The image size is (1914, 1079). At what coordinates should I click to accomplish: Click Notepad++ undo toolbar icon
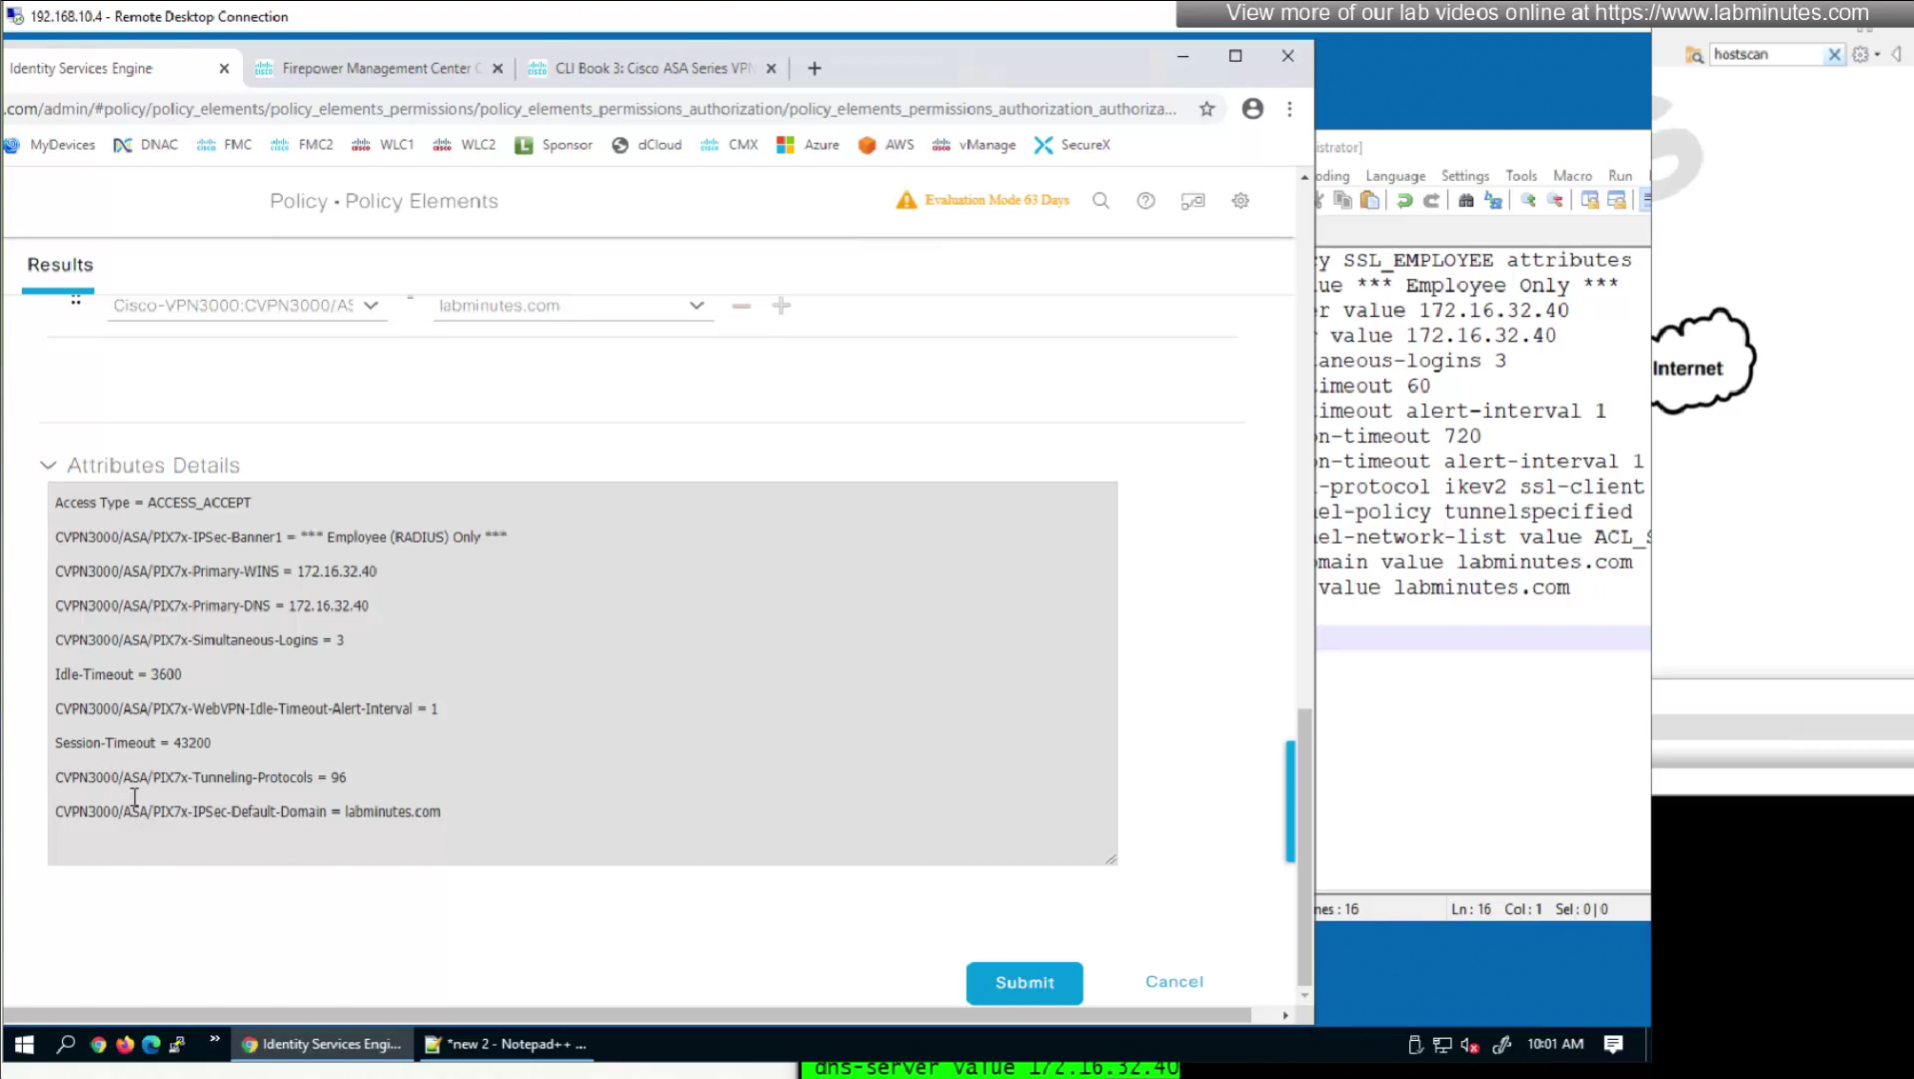[1404, 200]
